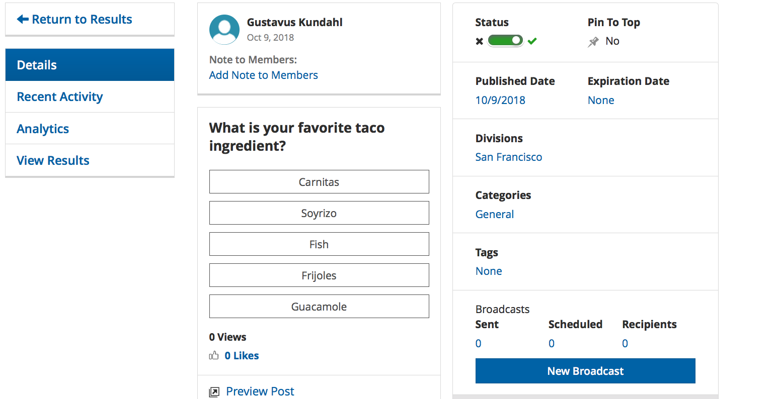This screenshot has height=399, width=775.
Task: Click the back arrow icon beside Return to Results
Action: coord(23,19)
